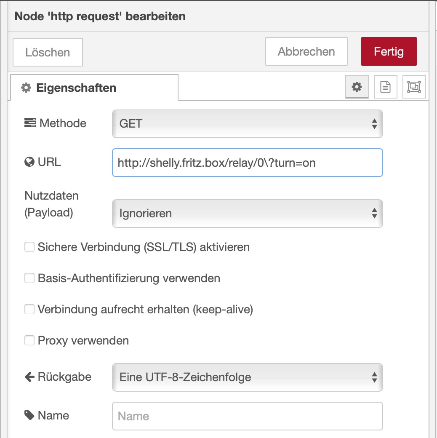Open node properties gear icon

pyautogui.click(x=357, y=87)
